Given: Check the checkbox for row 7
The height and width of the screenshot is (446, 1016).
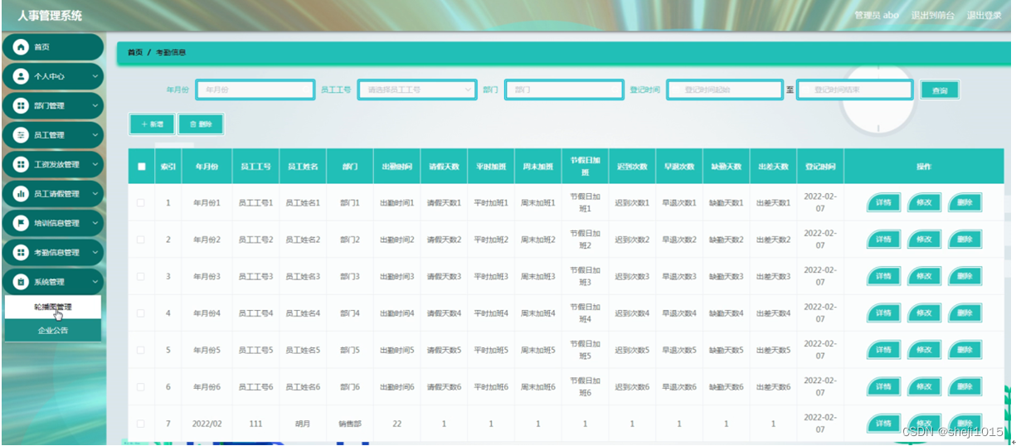Looking at the screenshot, I should point(141,424).
